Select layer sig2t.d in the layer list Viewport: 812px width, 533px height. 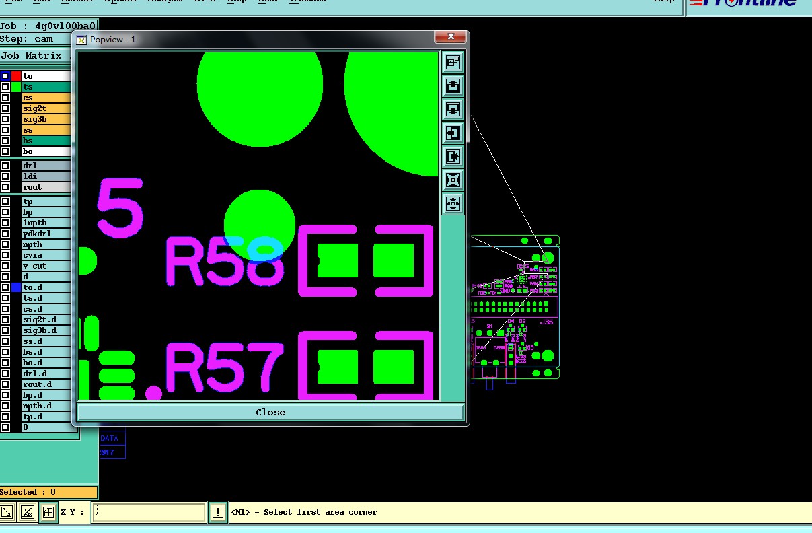coord(46,320)
